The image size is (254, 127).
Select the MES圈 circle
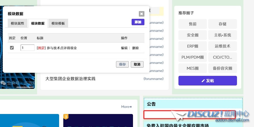pos(193,68)
